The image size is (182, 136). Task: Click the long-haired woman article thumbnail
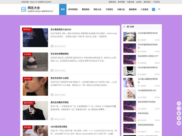[x=35, y=38]
